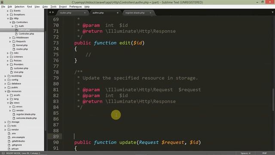Click the Exceptions folder icon
275x155 pixels.
click(x=12, y=15)
